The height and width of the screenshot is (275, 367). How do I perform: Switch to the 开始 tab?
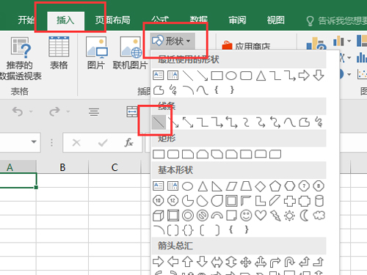[x=26, y=21]
